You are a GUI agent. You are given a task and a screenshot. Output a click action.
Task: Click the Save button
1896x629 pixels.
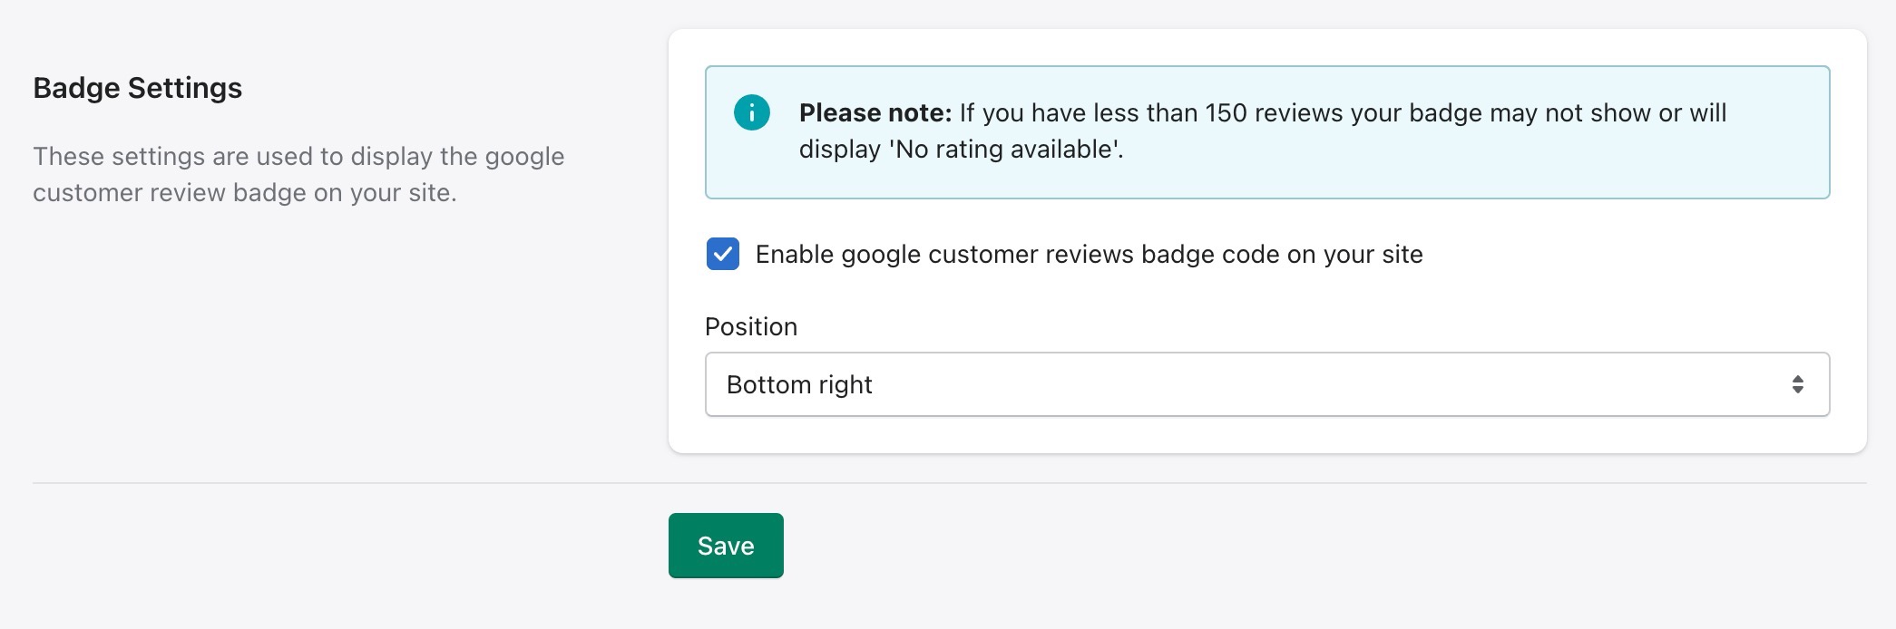[x=726, y=546]
